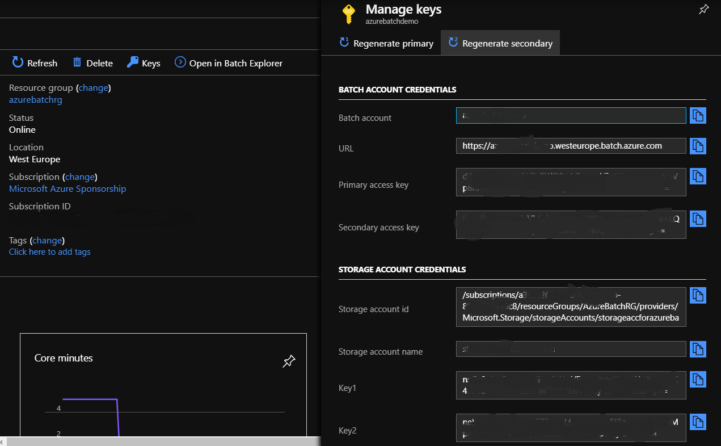This screenshot has height=446, width=721.
Task: Click the Subscription ID label
Action: click(40, 207)
